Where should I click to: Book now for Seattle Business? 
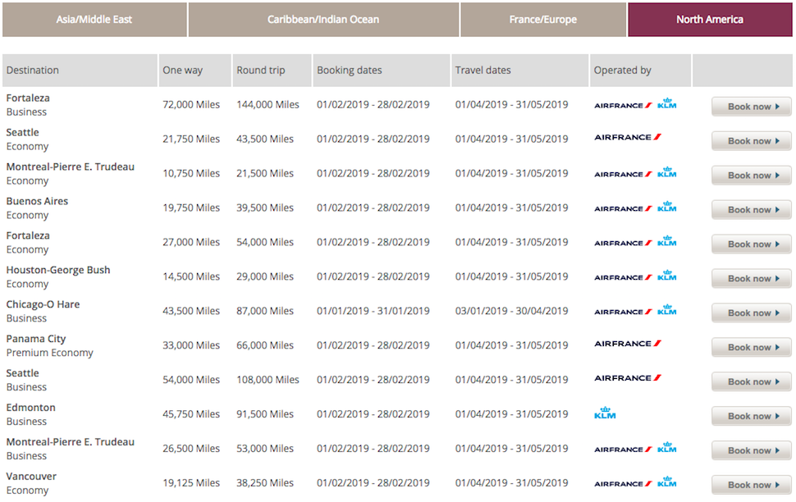point(752,381)
